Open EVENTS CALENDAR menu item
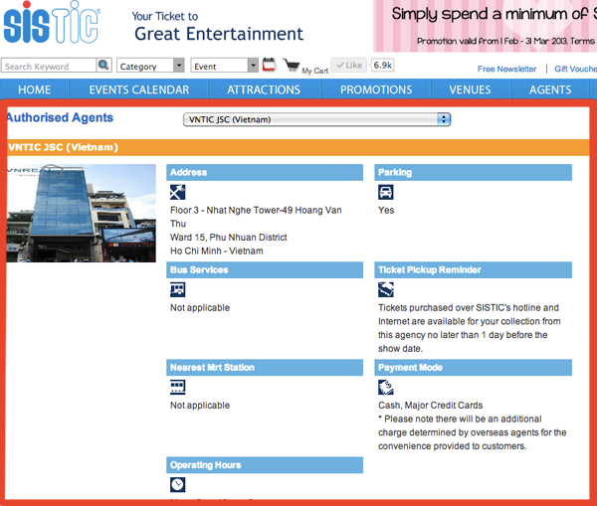 139,89
